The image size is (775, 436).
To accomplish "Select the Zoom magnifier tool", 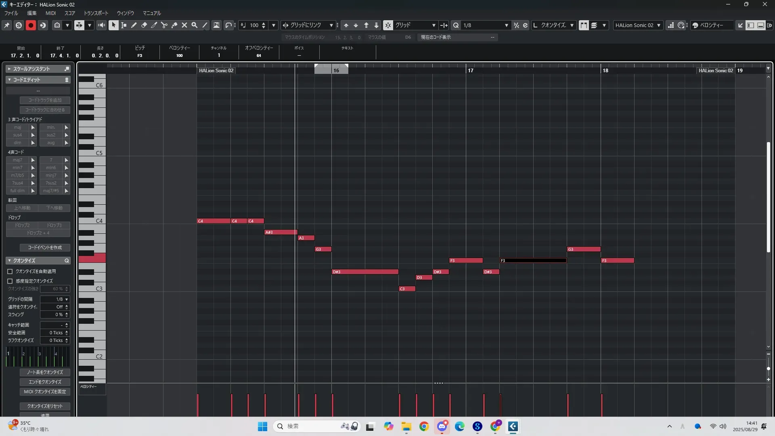I will coord(194,25).
